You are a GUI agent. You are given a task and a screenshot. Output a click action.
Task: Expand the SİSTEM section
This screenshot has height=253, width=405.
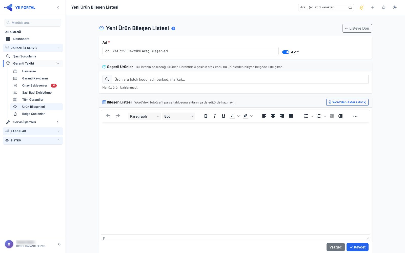click(x=33, y=140)
